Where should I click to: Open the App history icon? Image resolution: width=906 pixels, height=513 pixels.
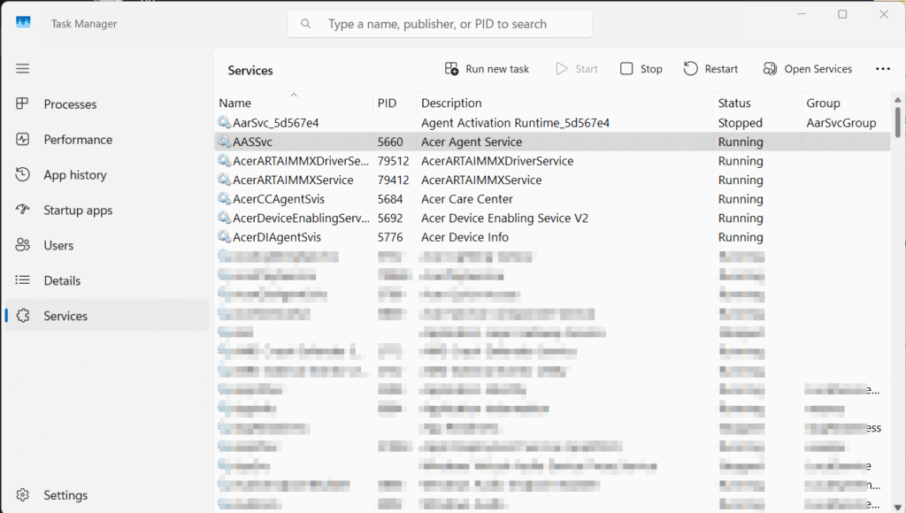22,174
